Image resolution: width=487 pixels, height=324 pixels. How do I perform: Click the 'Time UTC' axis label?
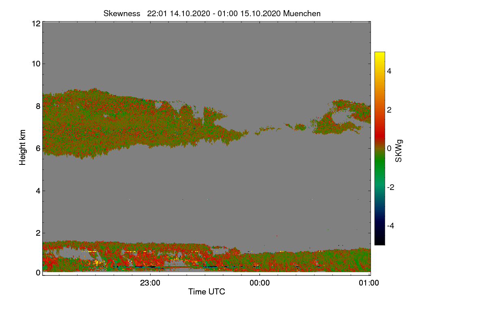click(207, 292)
